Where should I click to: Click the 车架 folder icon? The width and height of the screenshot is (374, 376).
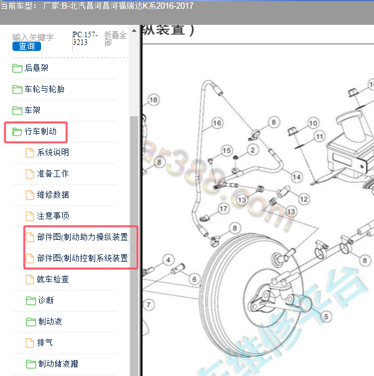17,110
